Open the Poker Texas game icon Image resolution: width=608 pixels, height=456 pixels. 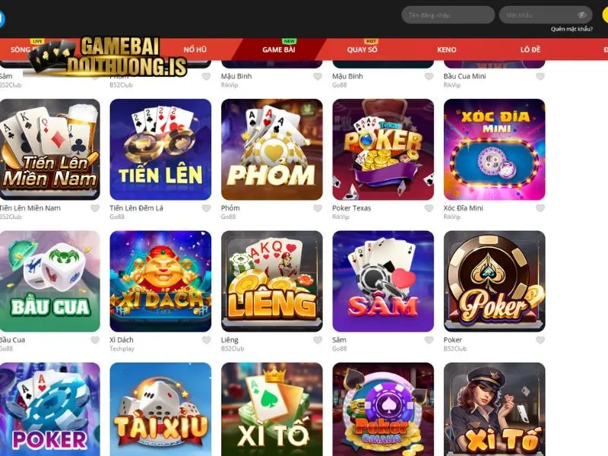coord(383,150)
